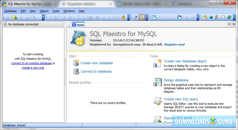Click the grayed refresh database toolbar icon
238x130 pixels.
(8, 17)
